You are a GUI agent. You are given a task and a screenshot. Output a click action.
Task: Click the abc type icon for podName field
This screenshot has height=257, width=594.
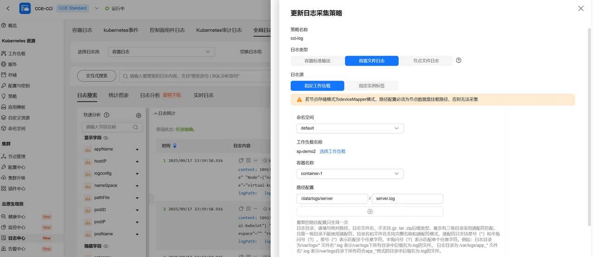click(x=88, y=234)
